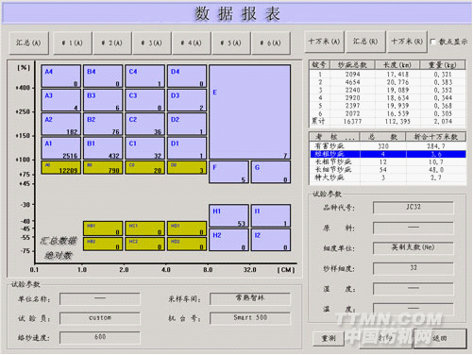Select the highlighted 短粗纱疵 row
This screenshot has width=473, height=355.
tap(387, 154)
